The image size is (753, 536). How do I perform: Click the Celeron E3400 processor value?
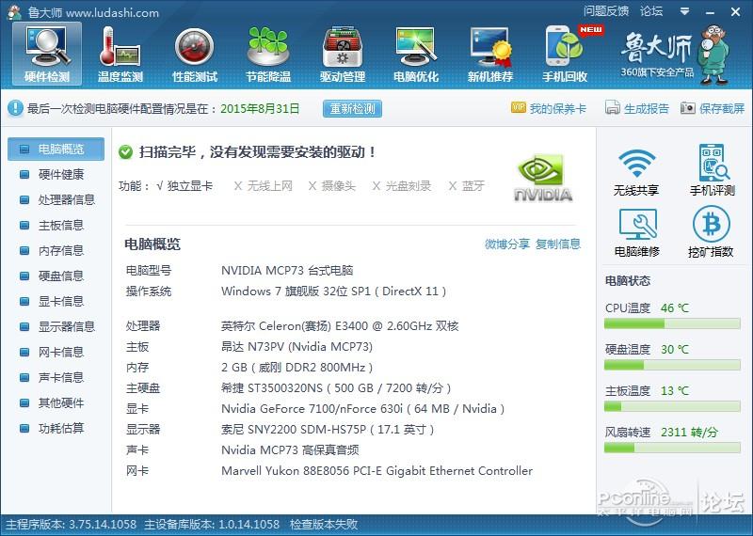coord(340,325)
